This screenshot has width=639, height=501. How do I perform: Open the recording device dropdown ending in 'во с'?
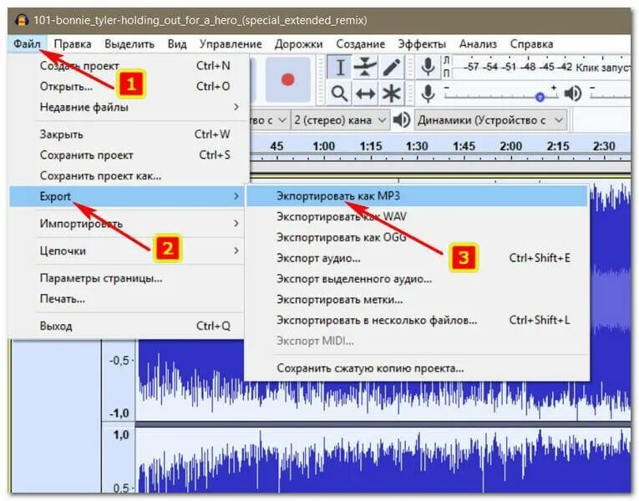click(x=269, y=120)
